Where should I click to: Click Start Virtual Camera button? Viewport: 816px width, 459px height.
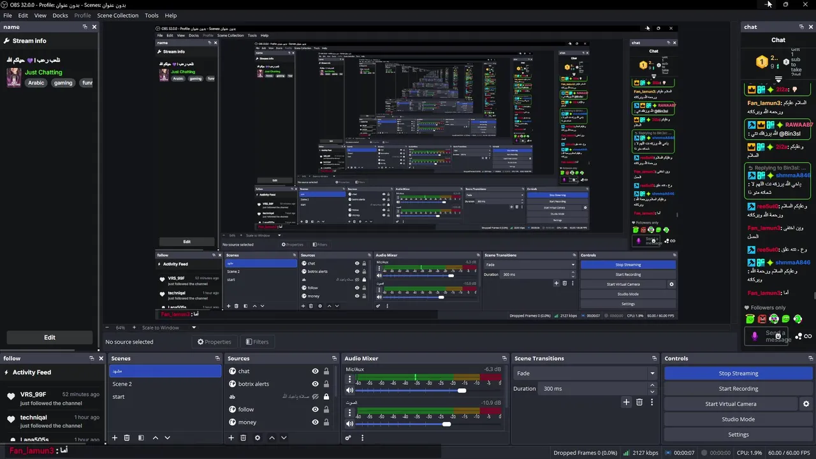[731, 404]
